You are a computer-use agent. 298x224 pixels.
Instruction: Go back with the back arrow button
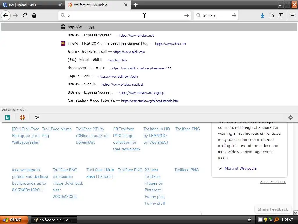pos(6,15)
